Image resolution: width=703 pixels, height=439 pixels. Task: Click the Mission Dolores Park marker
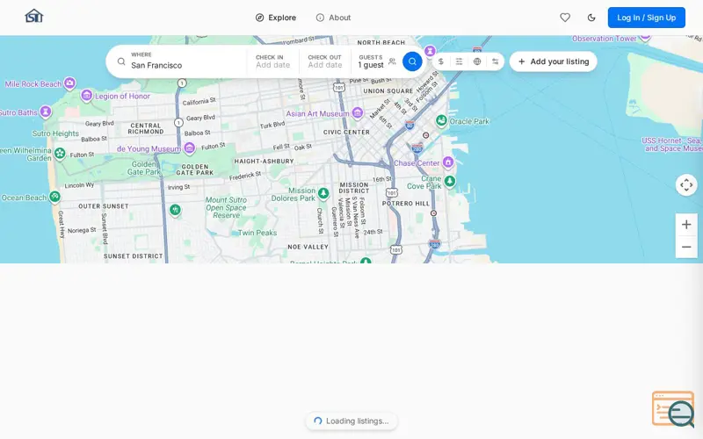(x=323, y=193)
